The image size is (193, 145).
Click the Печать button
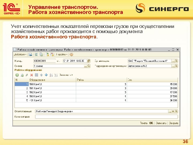point(144,123)
